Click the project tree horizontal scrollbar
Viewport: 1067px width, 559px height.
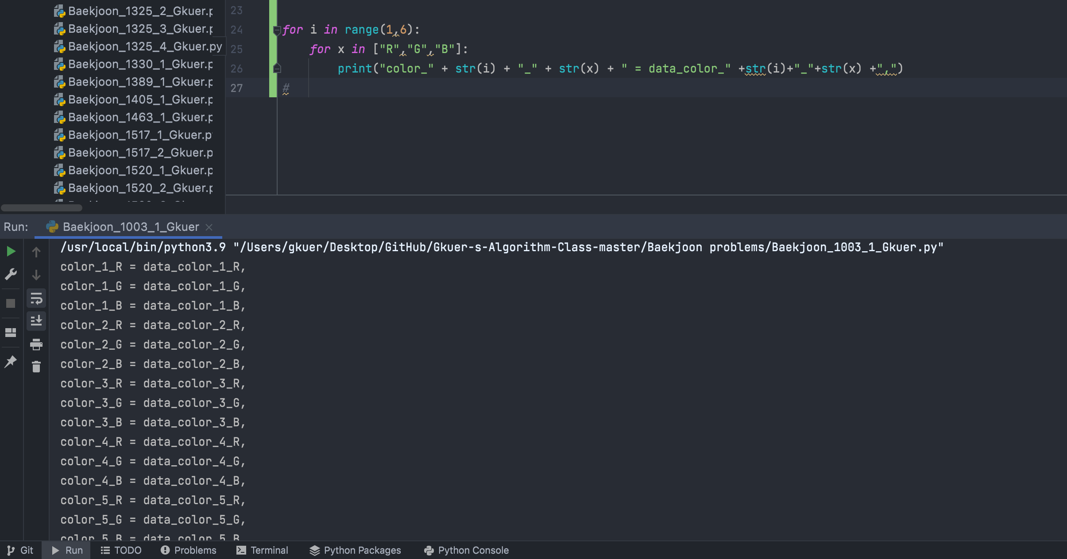click(42, 207)
